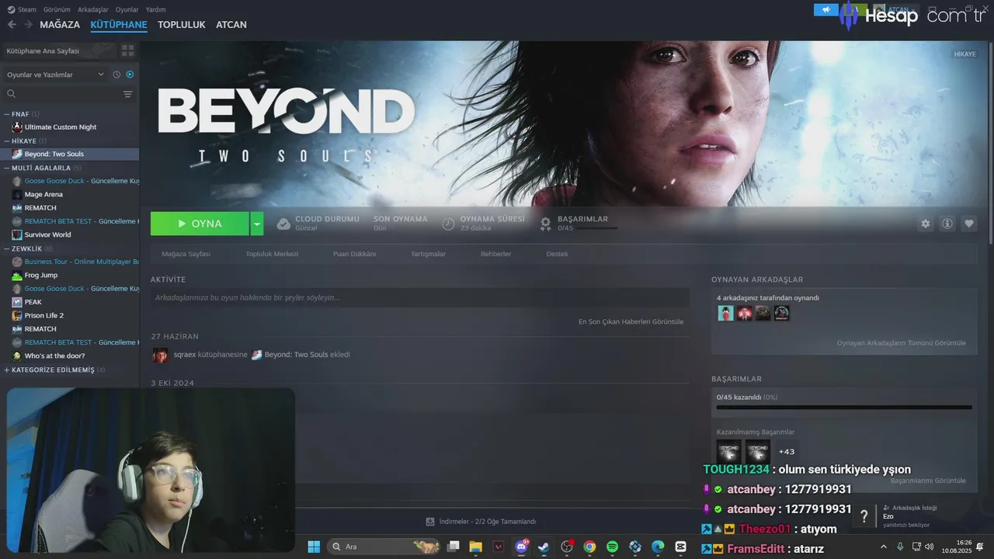Switch to TOPLULUK tab
Screen dimensions: 994x559
pyautogui.click(x=182, y=25)
